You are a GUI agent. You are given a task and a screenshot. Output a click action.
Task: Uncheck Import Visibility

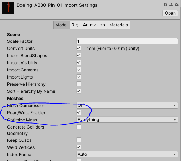click(79, 62)
